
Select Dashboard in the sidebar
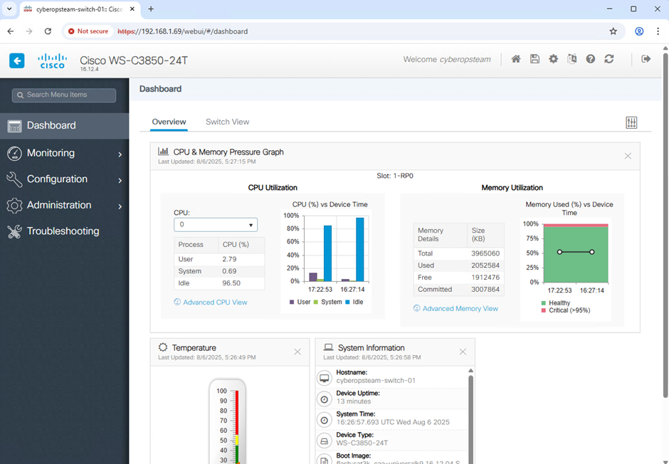pyautogui.click(x=65, y=126)
